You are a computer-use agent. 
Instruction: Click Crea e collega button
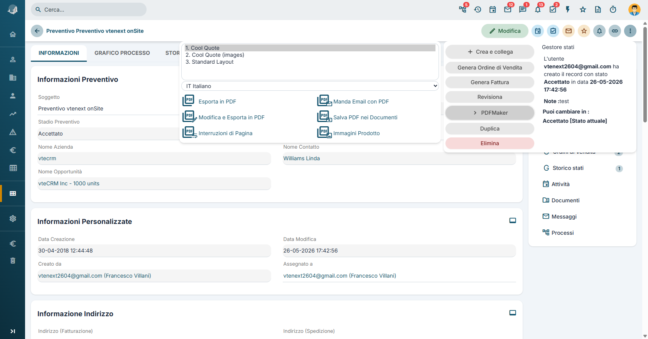point(490,52)
